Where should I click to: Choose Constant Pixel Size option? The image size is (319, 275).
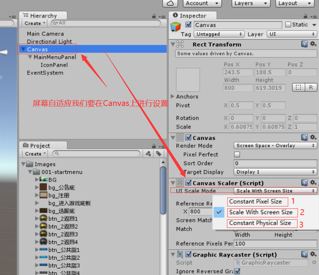(x=255, y=201)
